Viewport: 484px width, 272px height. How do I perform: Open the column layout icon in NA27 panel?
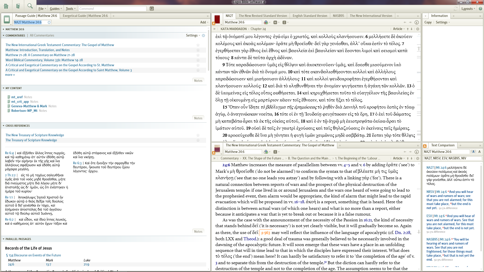point(284,22)
